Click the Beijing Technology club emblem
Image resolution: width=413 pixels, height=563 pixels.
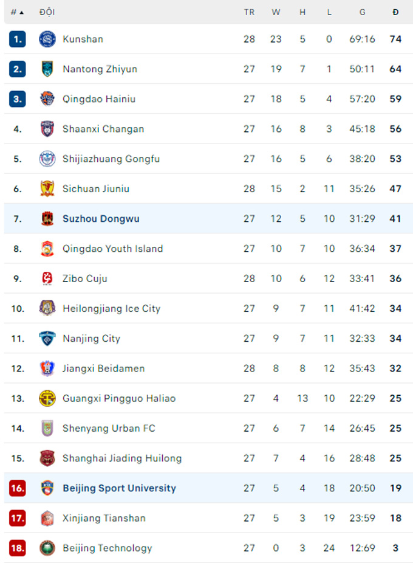click(47, 548)
